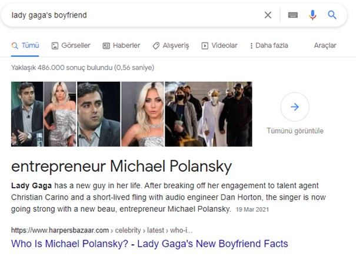Open the Araçlar search tools
The height and width of the screenshot is (256, 356).
pos(325,45)
